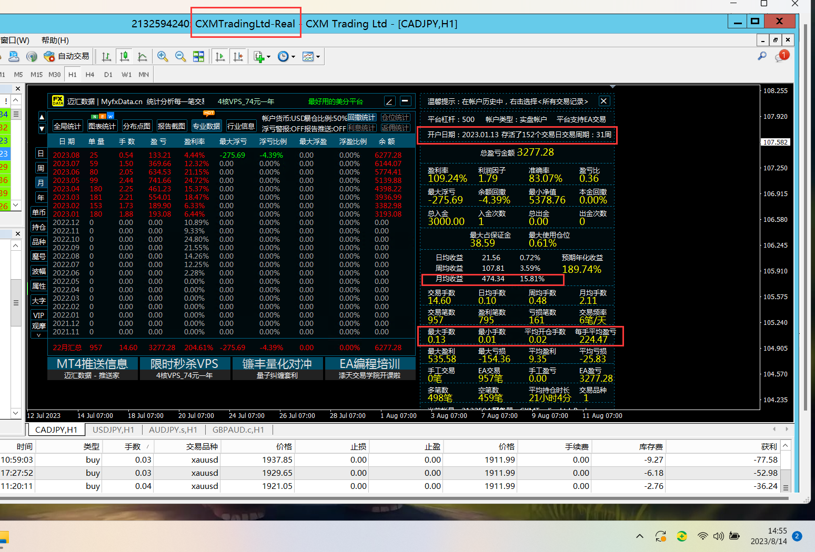Show hidden system tray icons chevron
Image resolution: width=815 pixels, height=552 pixels.
640,536
